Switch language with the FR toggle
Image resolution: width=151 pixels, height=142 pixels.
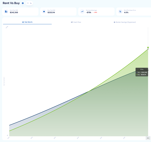[x=28, y=3]
